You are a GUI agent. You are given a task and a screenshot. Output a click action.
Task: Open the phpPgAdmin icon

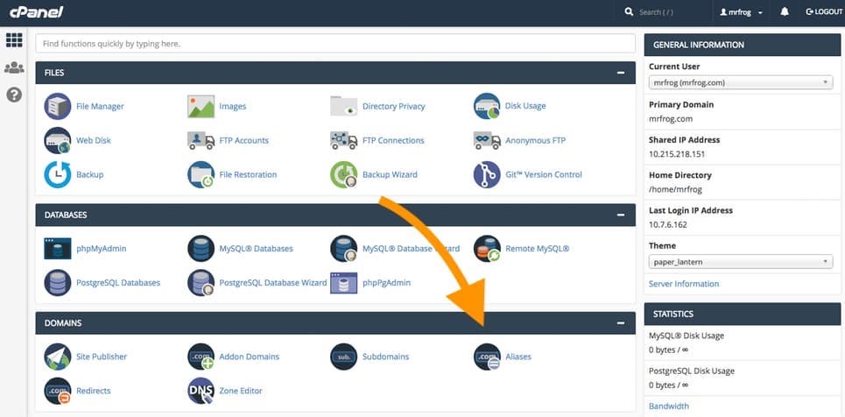(344, 283)
